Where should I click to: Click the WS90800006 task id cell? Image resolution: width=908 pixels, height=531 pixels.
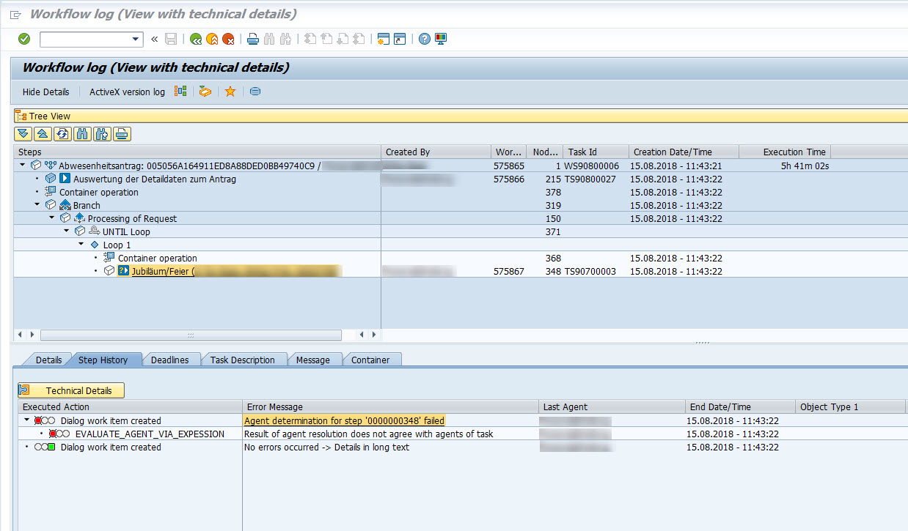point(591,166)
